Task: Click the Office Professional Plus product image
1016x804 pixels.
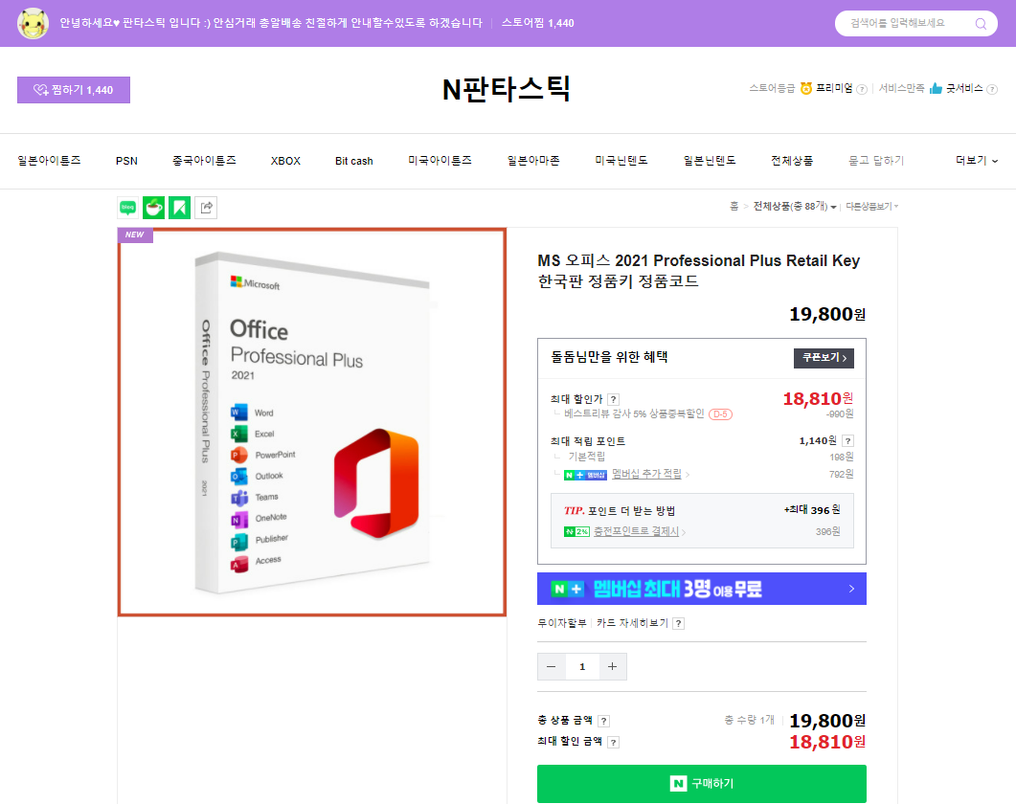Action: coord(311,422)
